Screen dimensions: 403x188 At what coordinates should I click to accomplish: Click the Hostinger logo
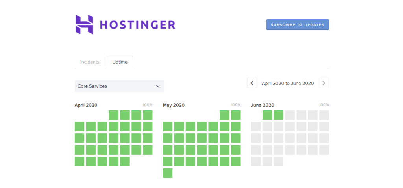click(125, 25)
